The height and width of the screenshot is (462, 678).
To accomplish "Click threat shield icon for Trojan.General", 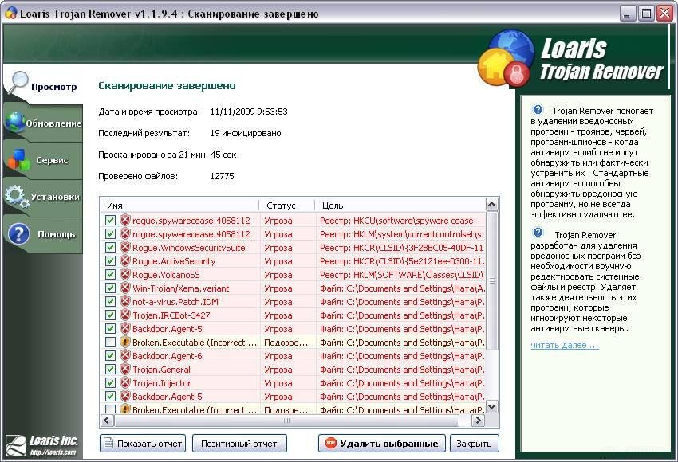I will [x=125, y=369].
